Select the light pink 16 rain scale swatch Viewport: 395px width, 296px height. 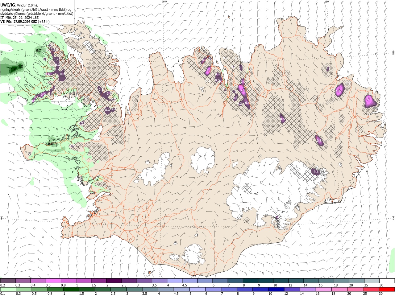(x=323, y=289)
